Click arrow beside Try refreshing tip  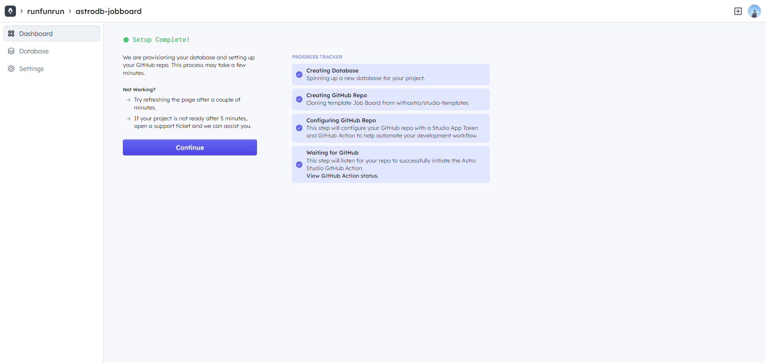click(x=128, y=100)
